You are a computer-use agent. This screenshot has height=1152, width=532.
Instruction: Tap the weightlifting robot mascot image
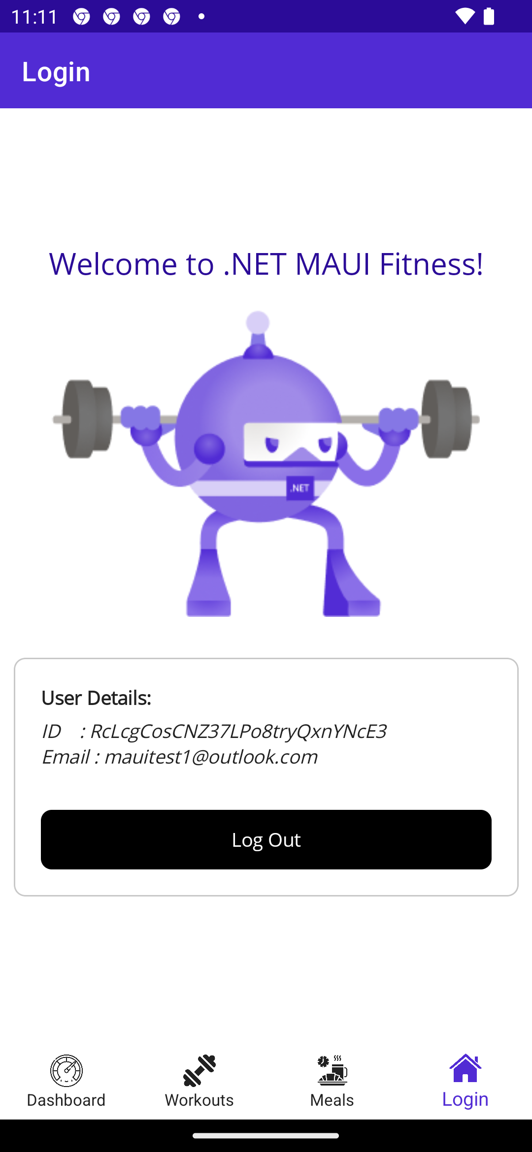(266, 463)
